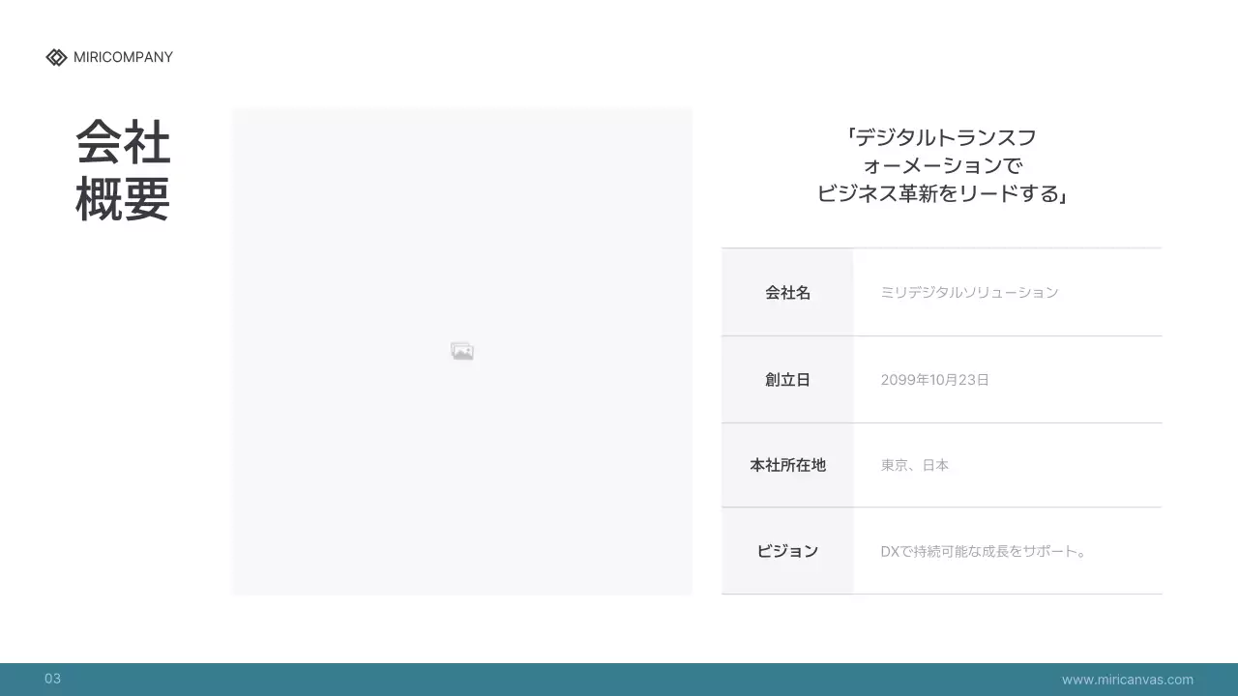
Task: Click the 03 page number label
Action: pyautogui.click(x=53, y=678)
